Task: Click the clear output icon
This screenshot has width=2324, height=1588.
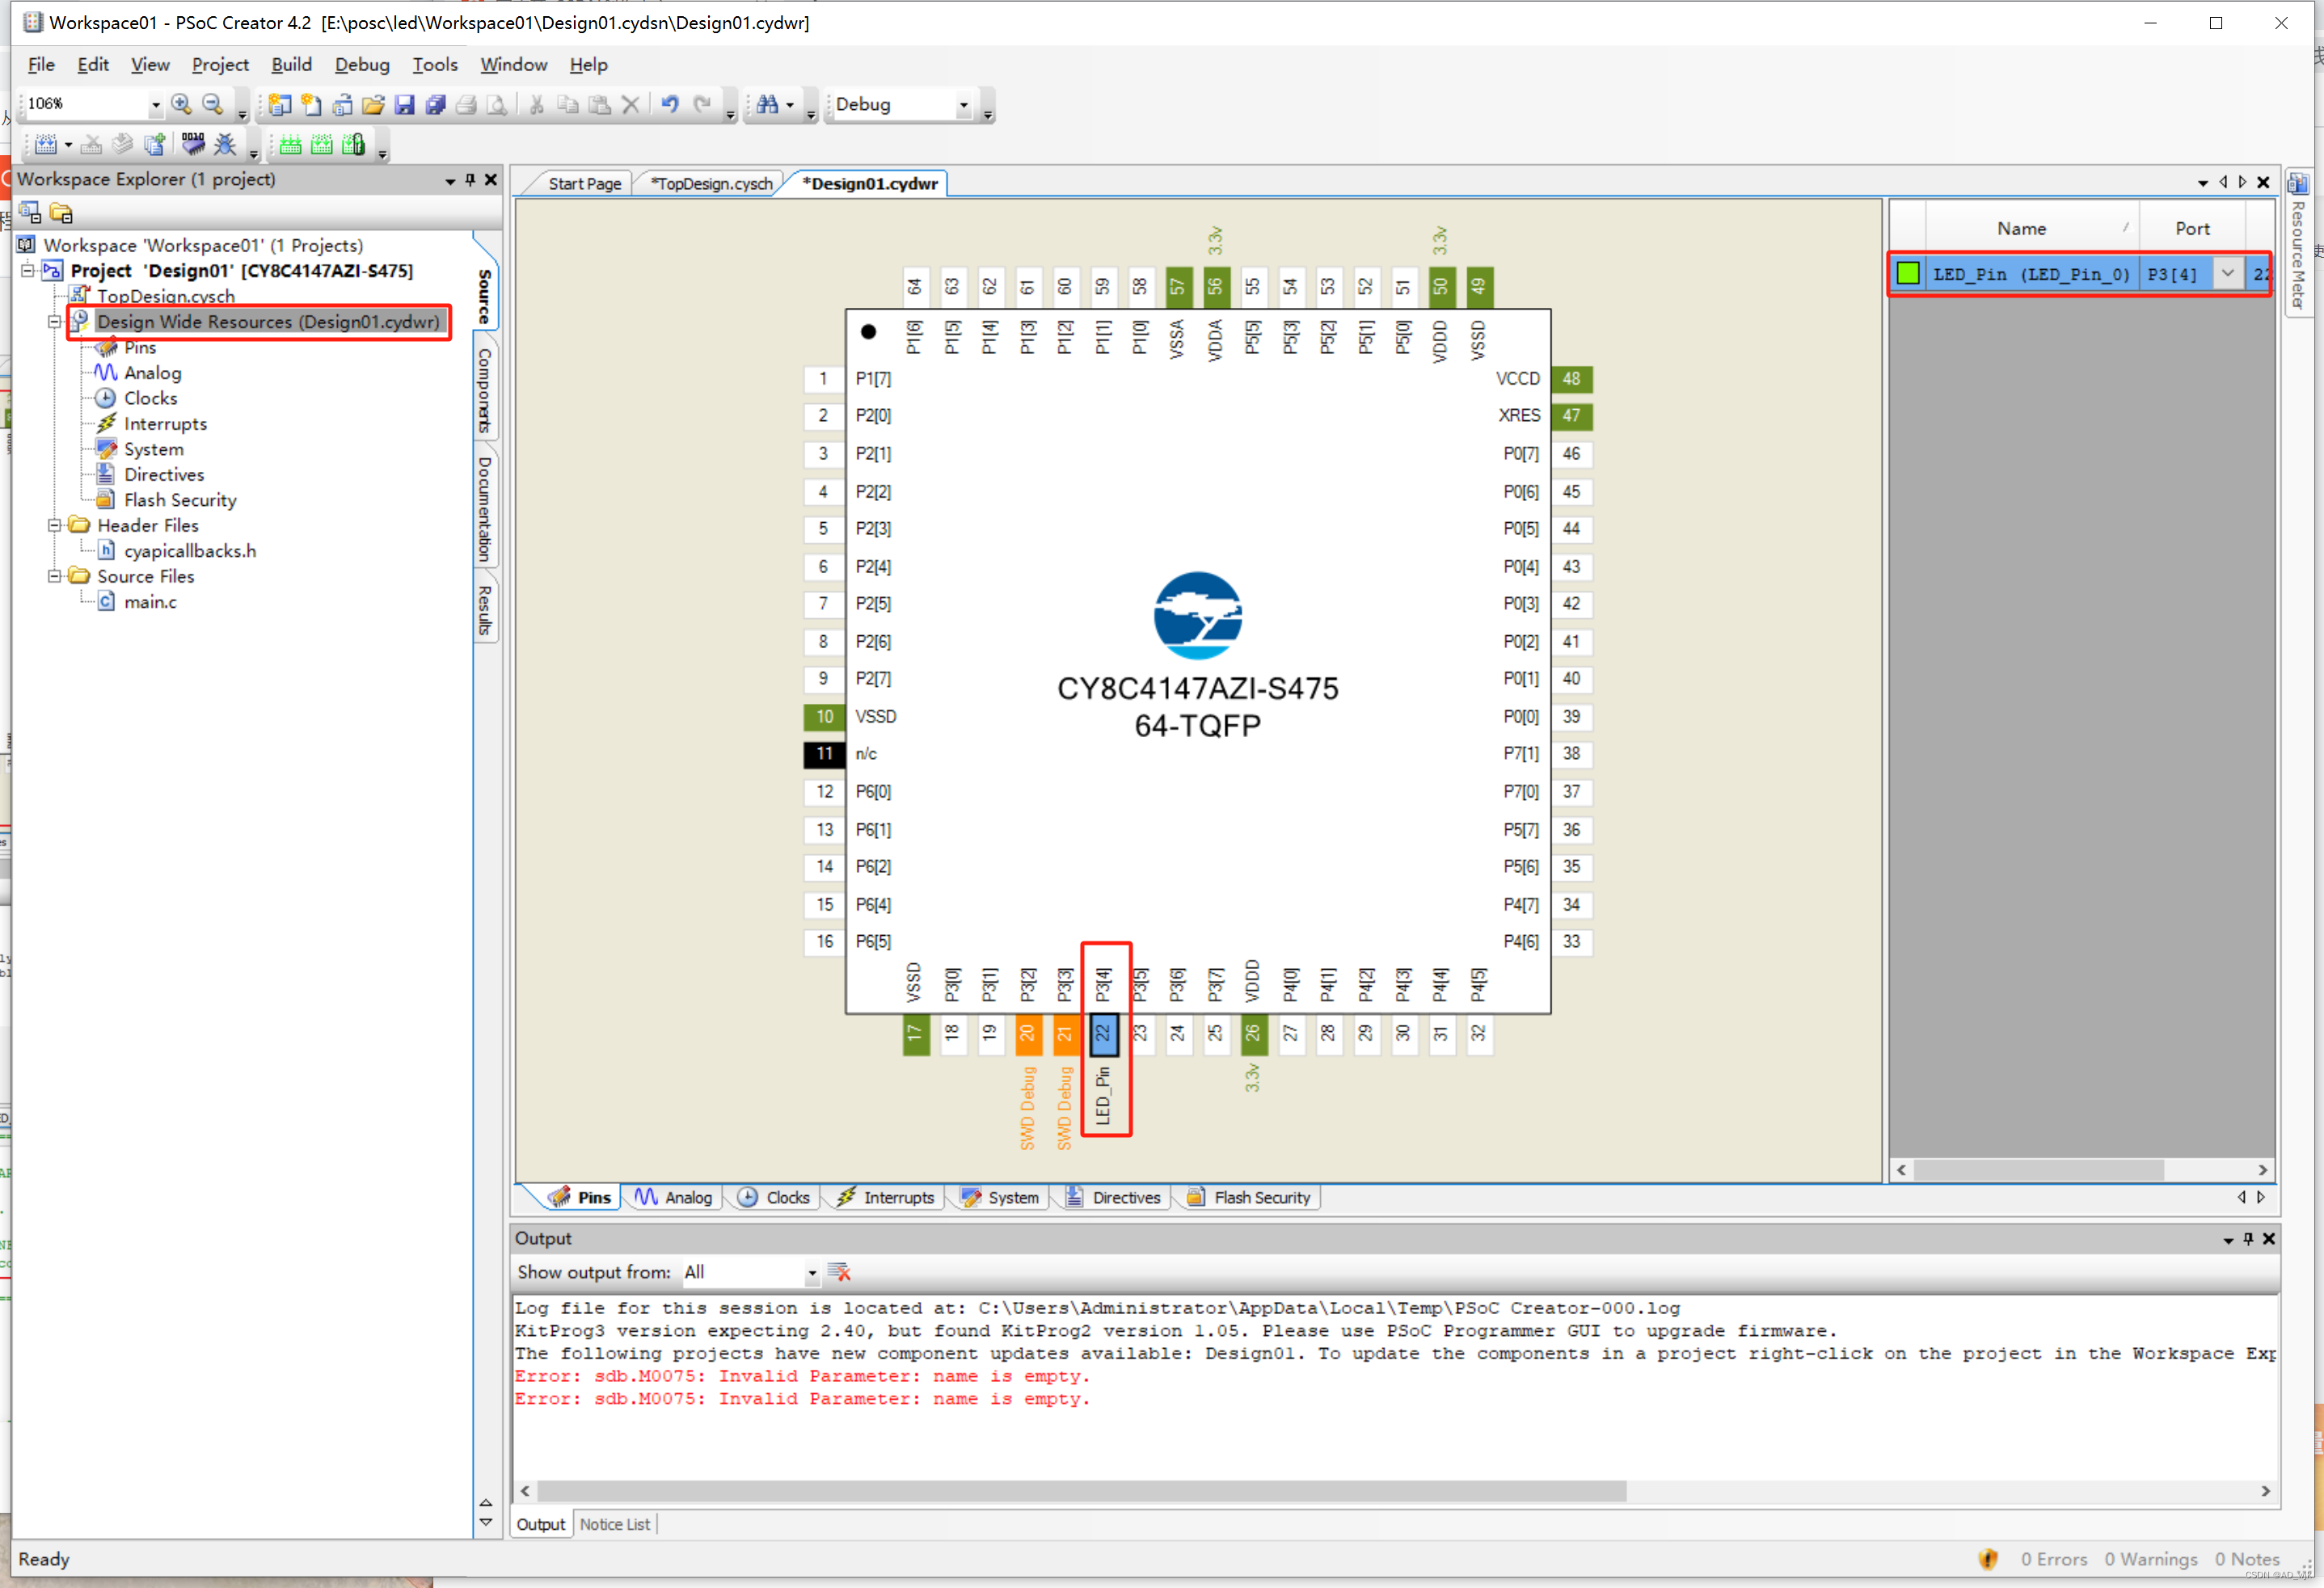Action: pyautogui.click(x=839, y=1272)
